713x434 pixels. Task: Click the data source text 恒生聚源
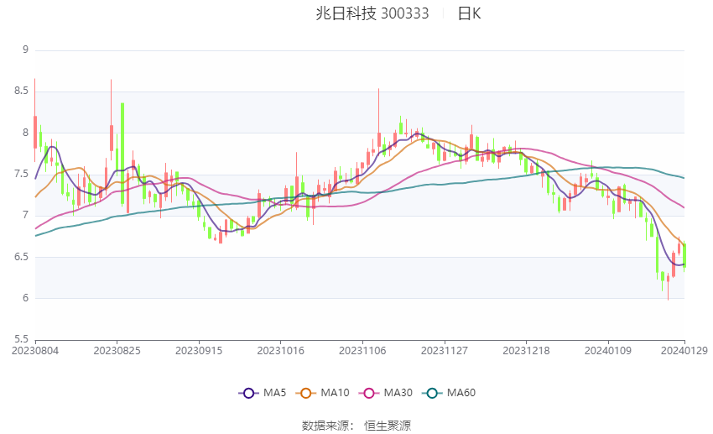pos(388,426)
